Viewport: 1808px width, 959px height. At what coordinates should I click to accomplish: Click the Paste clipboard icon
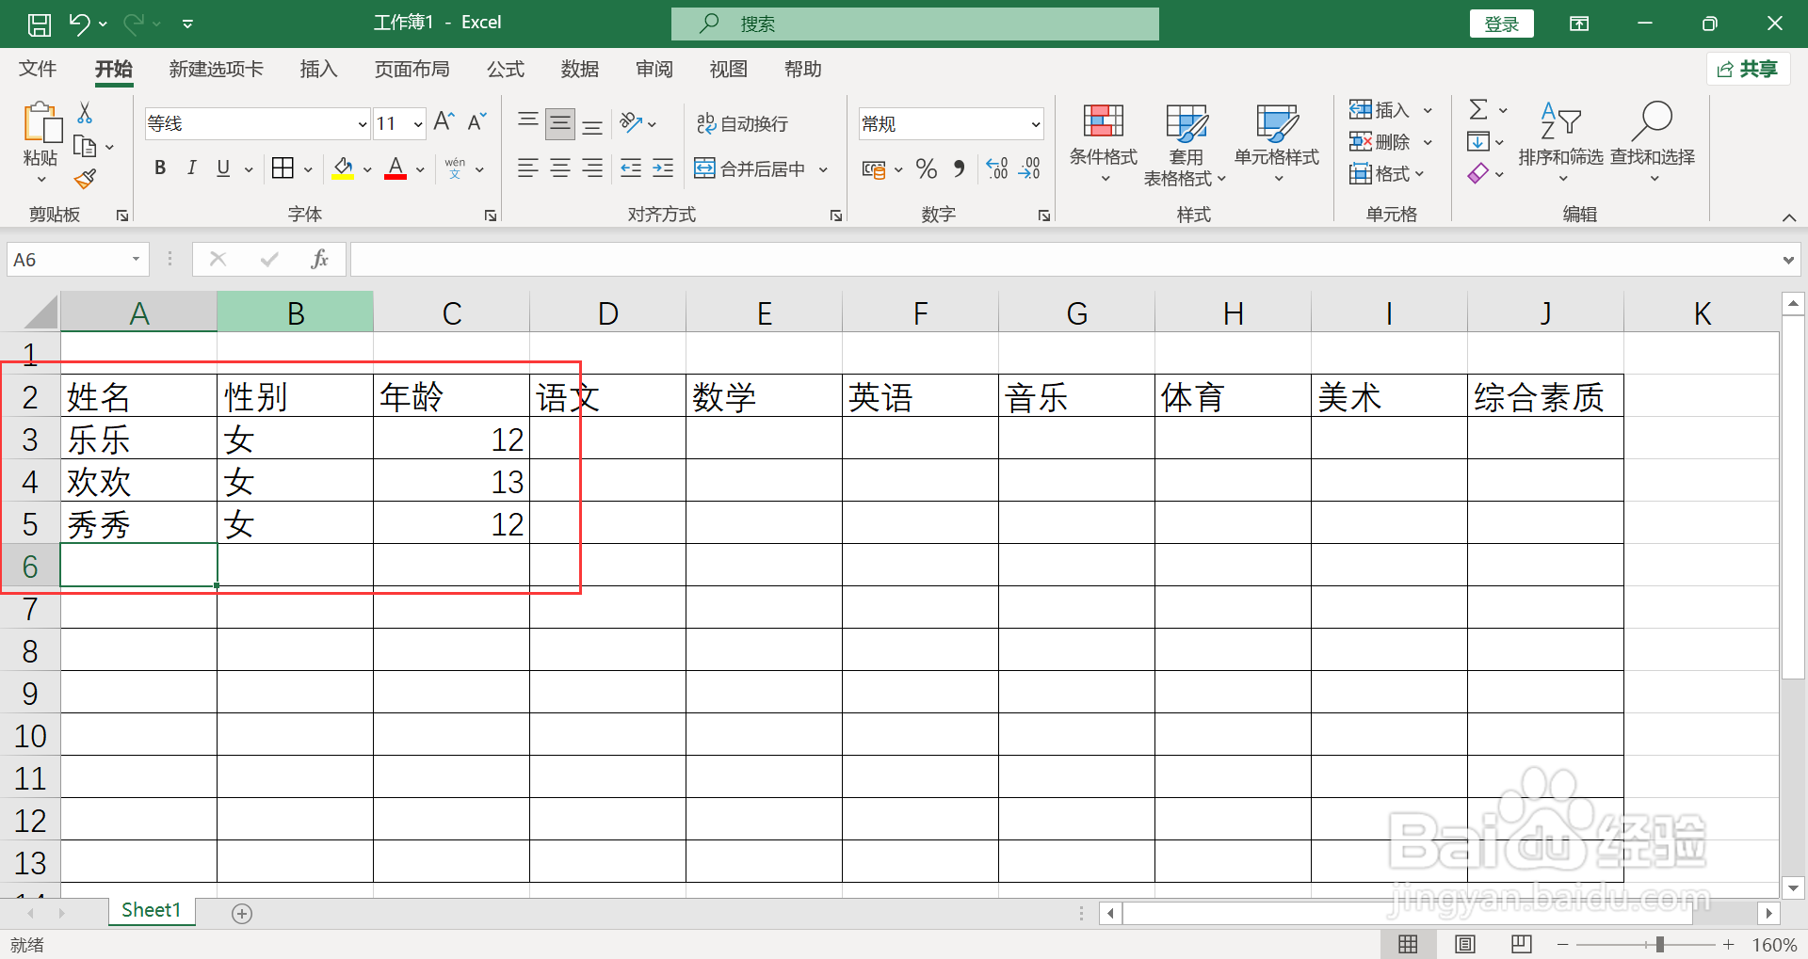pyautogui.click(x=41, y=123)
